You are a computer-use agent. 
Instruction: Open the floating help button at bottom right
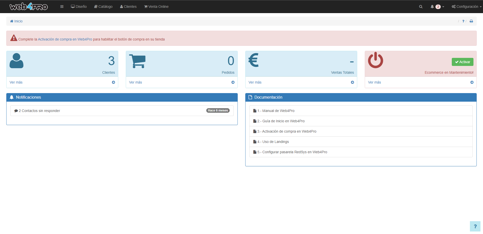tap(475, 226)
